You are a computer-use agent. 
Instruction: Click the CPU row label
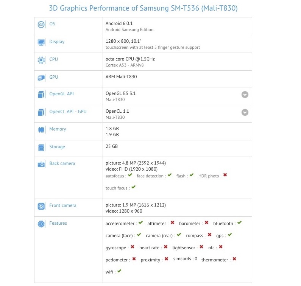click(x=53, y=59)
